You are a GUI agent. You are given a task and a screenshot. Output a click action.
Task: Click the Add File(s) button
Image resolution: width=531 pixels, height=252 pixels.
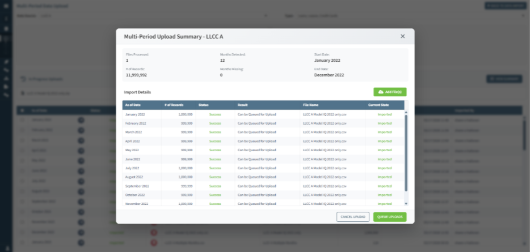pyautogui.click(x=390, y=92)
